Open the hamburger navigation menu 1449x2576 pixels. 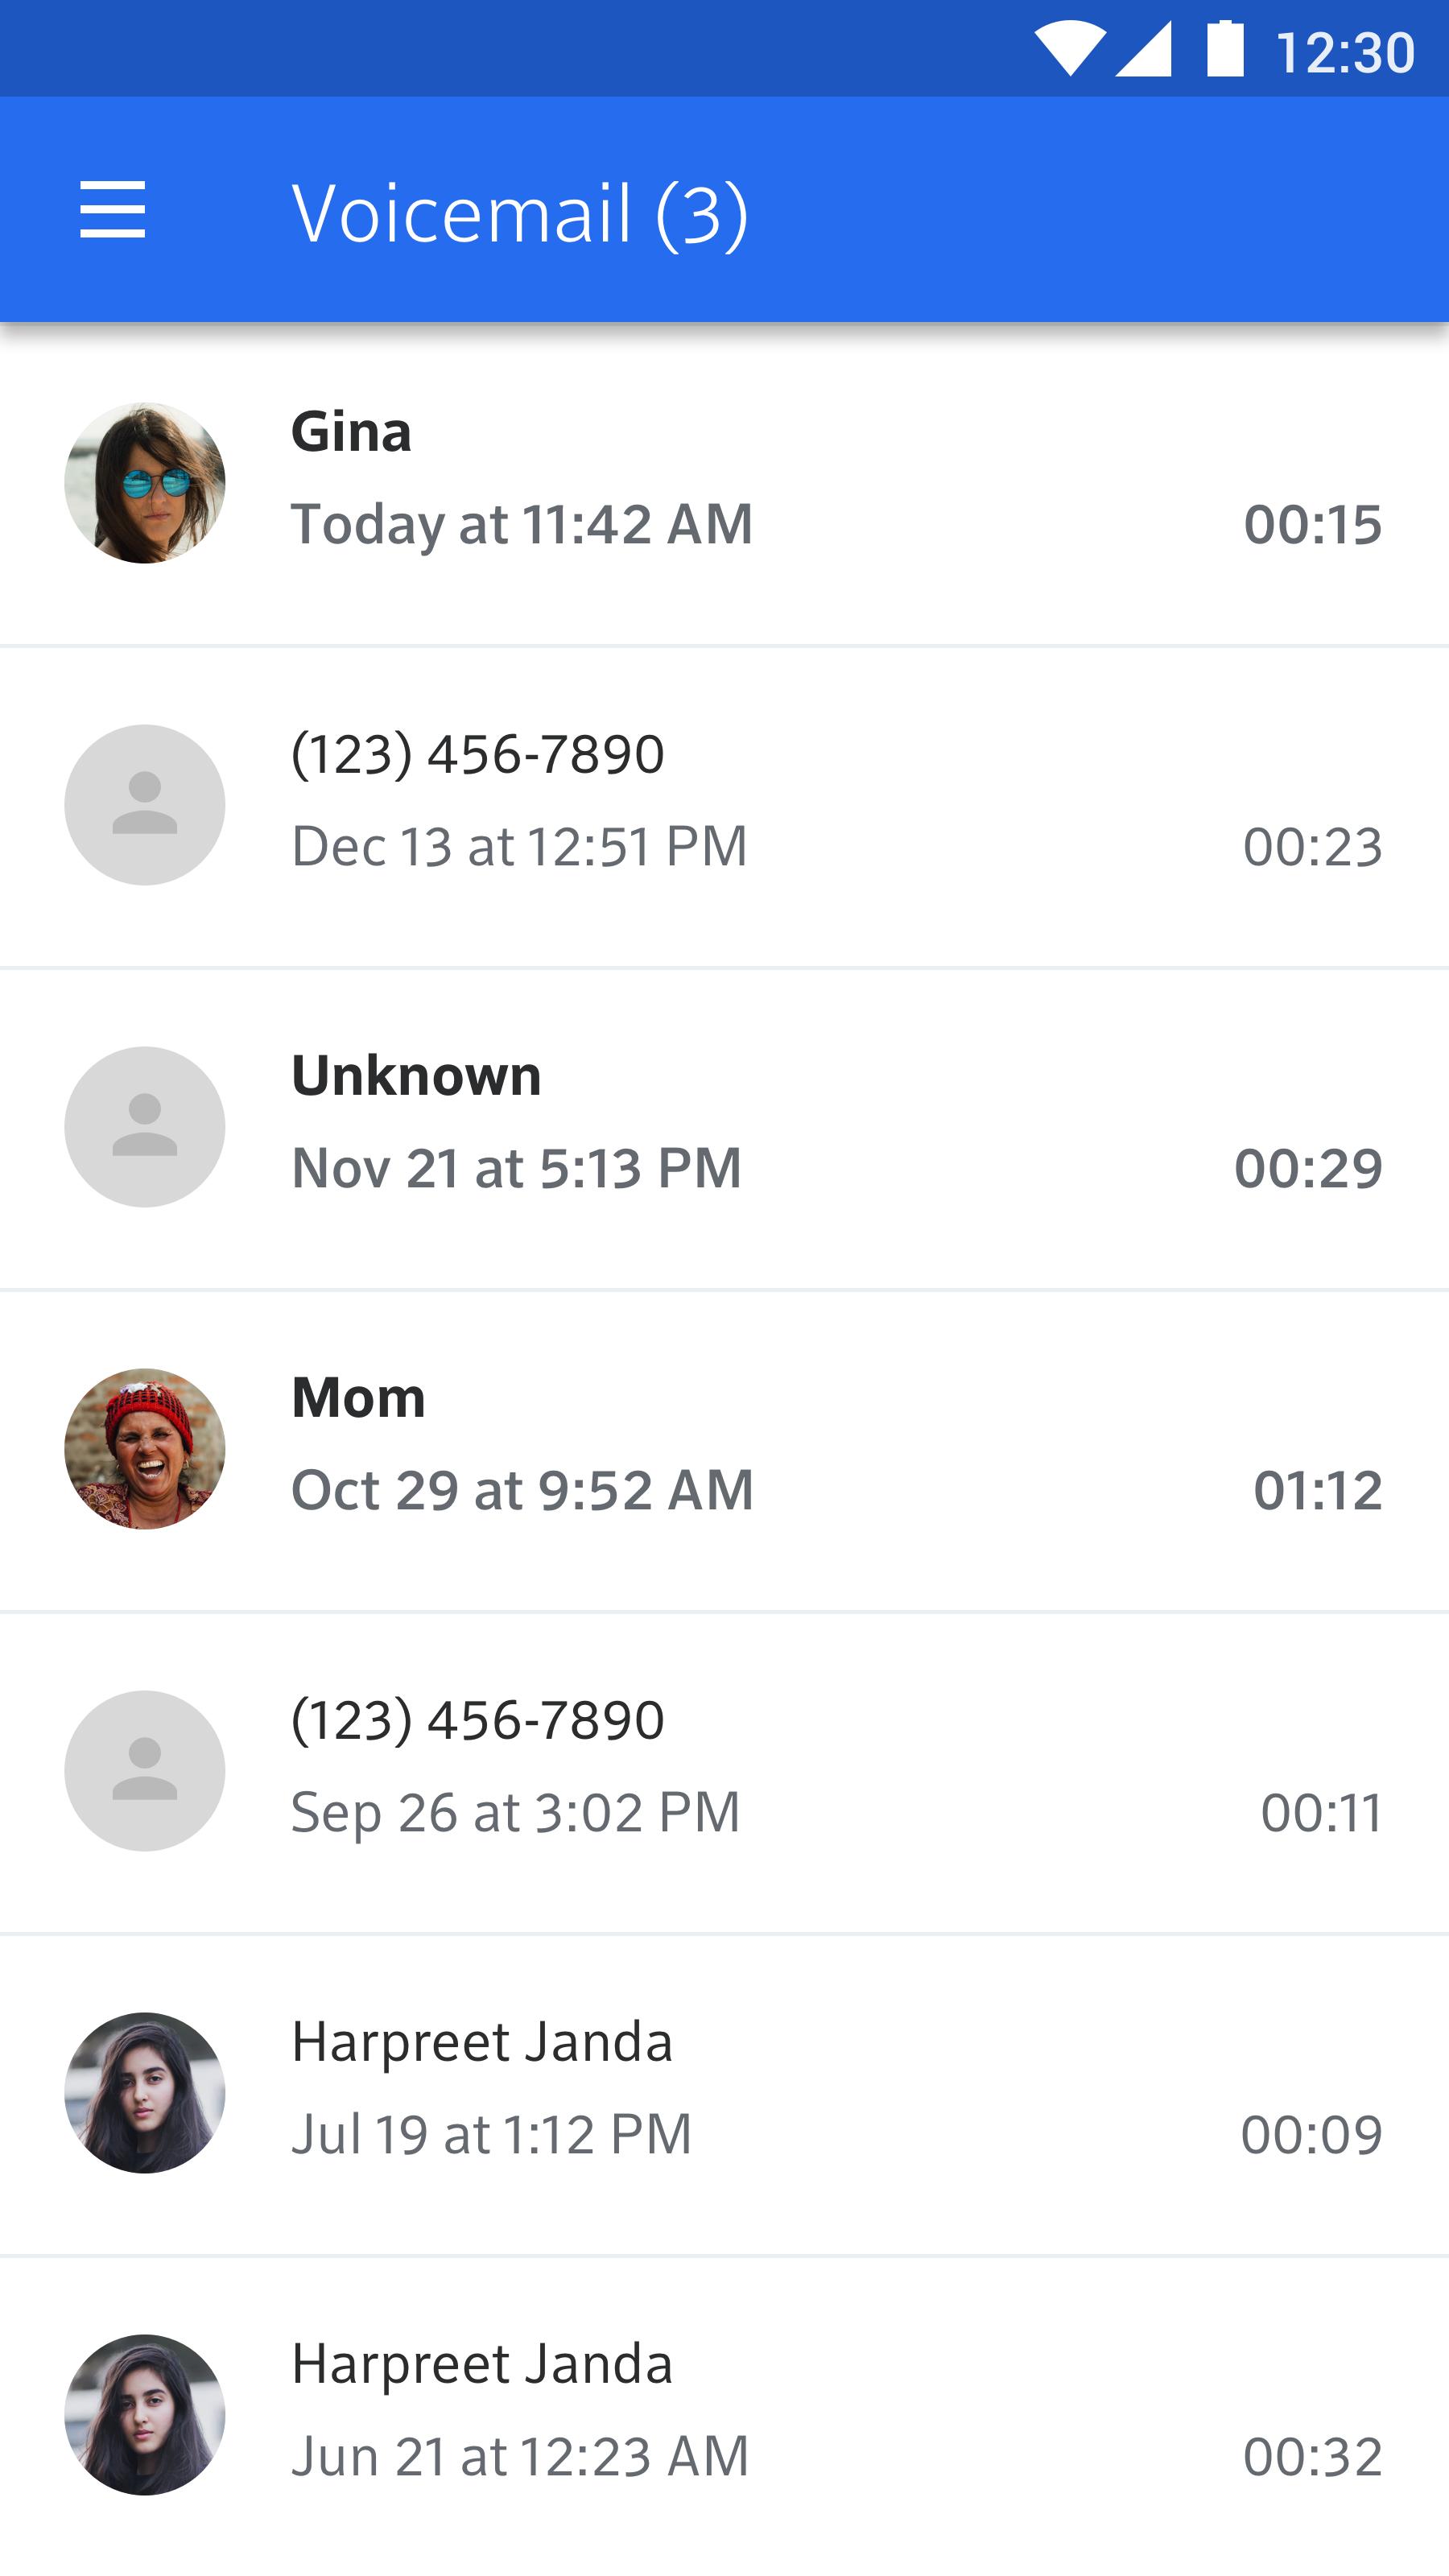112,210
